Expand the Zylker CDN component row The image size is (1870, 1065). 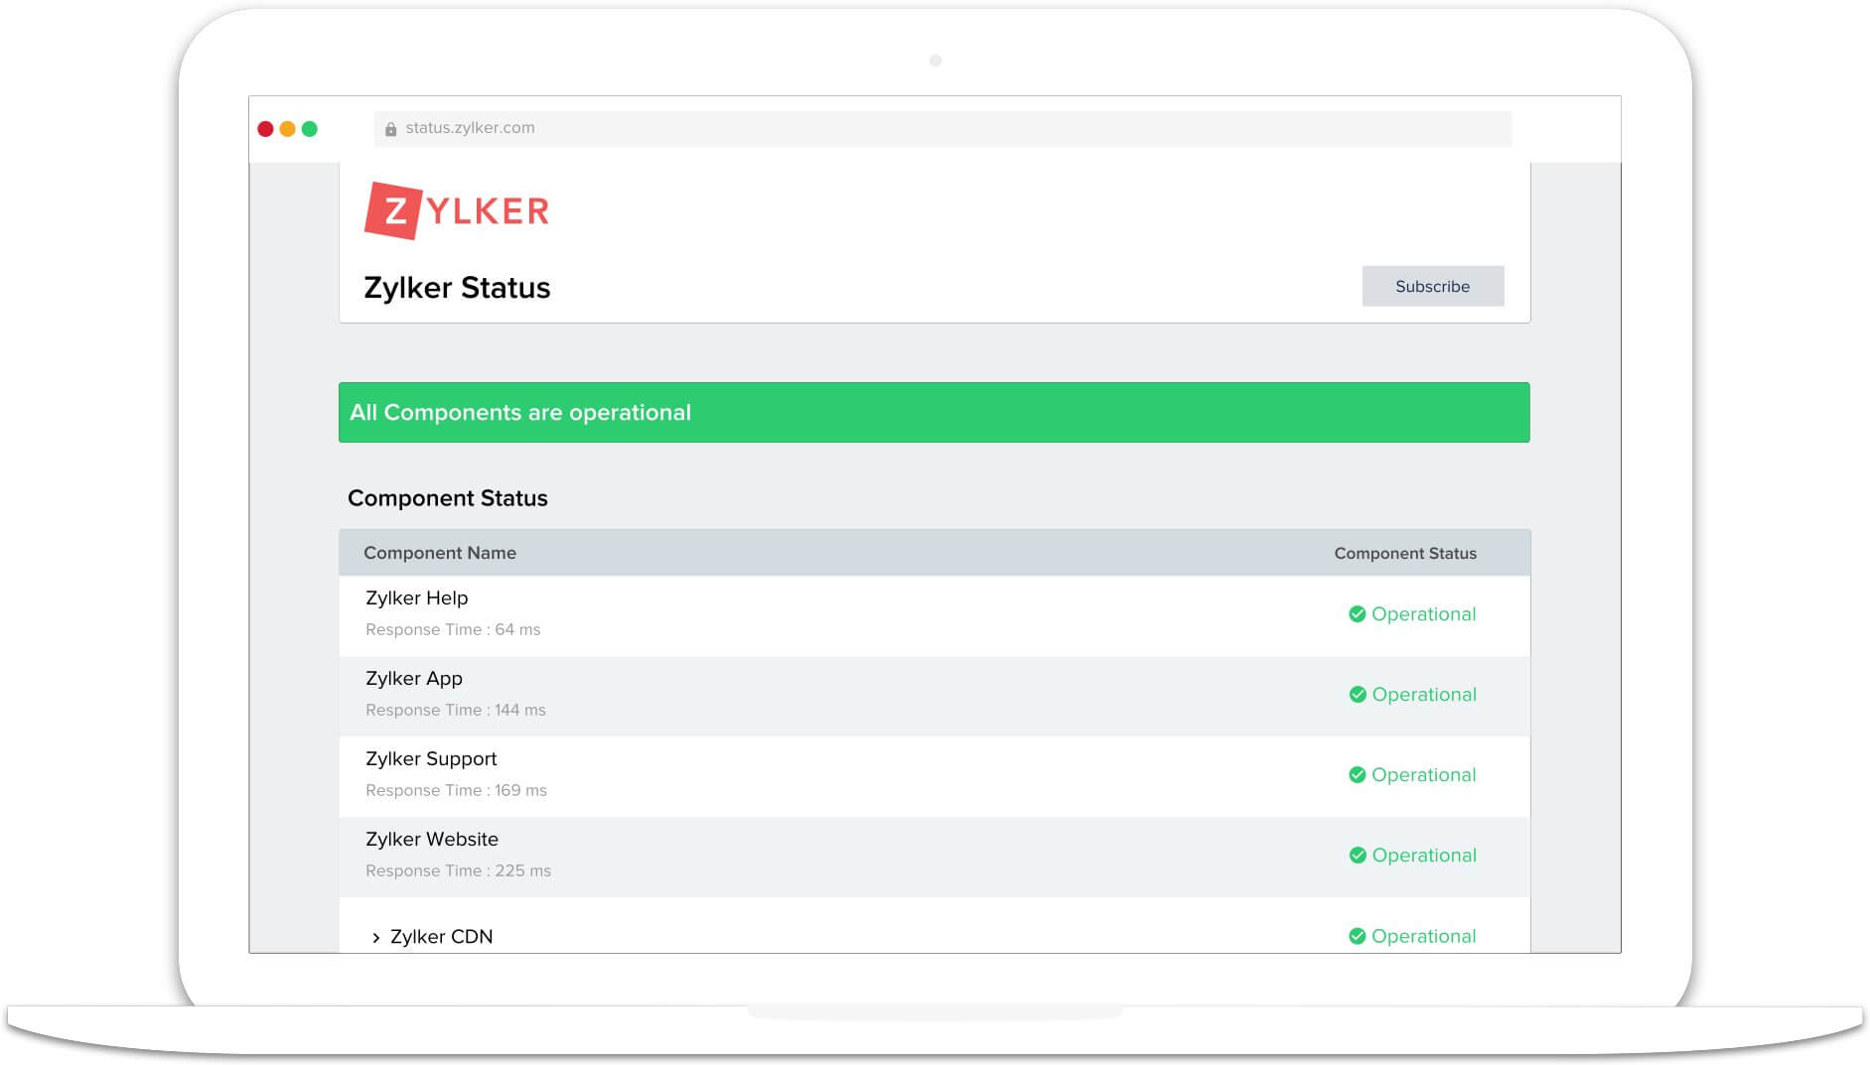tap(375, 937)
